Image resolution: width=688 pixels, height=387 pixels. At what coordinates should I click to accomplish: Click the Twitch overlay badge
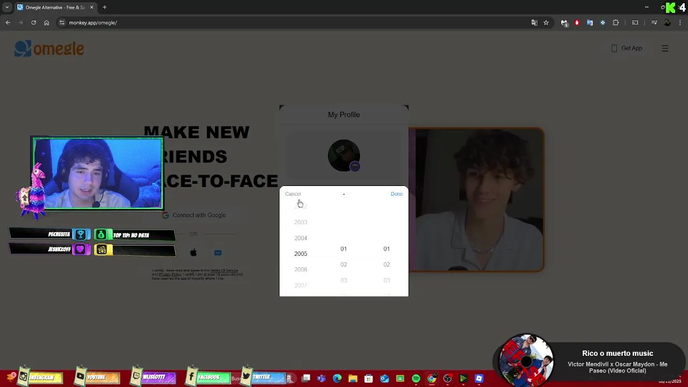click(x=154, y=377)
